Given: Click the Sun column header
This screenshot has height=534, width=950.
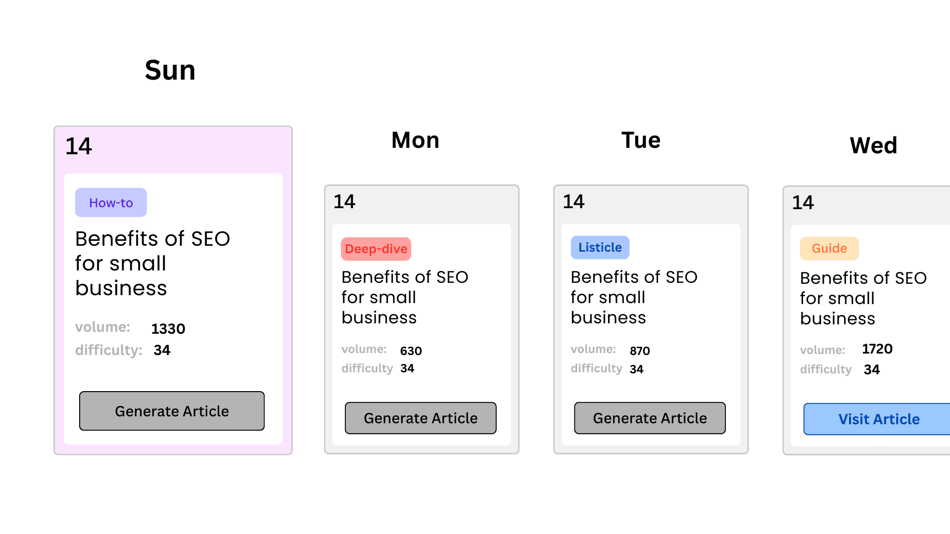Looking at the screenshot, I should (170, 70).
